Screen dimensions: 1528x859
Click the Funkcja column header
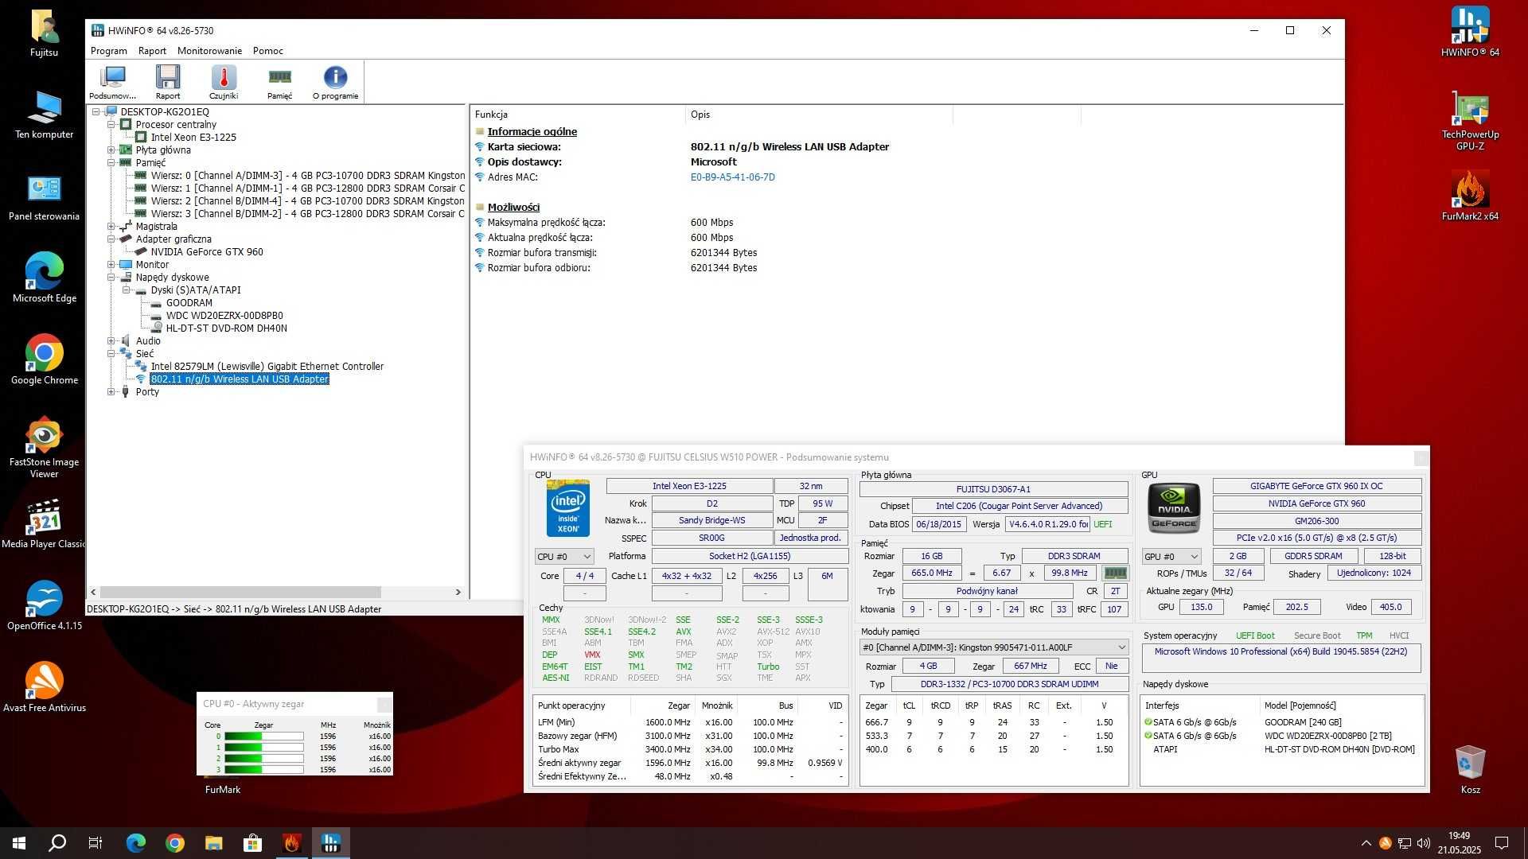coord(578,115)
